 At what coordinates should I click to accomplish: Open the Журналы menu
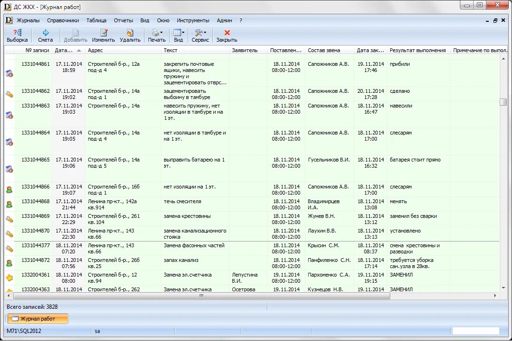click(x=28, y=20)
